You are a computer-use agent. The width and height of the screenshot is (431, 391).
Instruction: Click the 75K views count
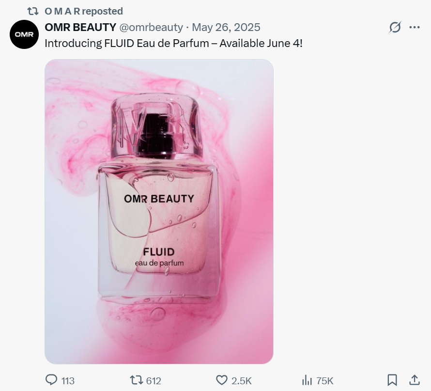[x=324, y=380]
